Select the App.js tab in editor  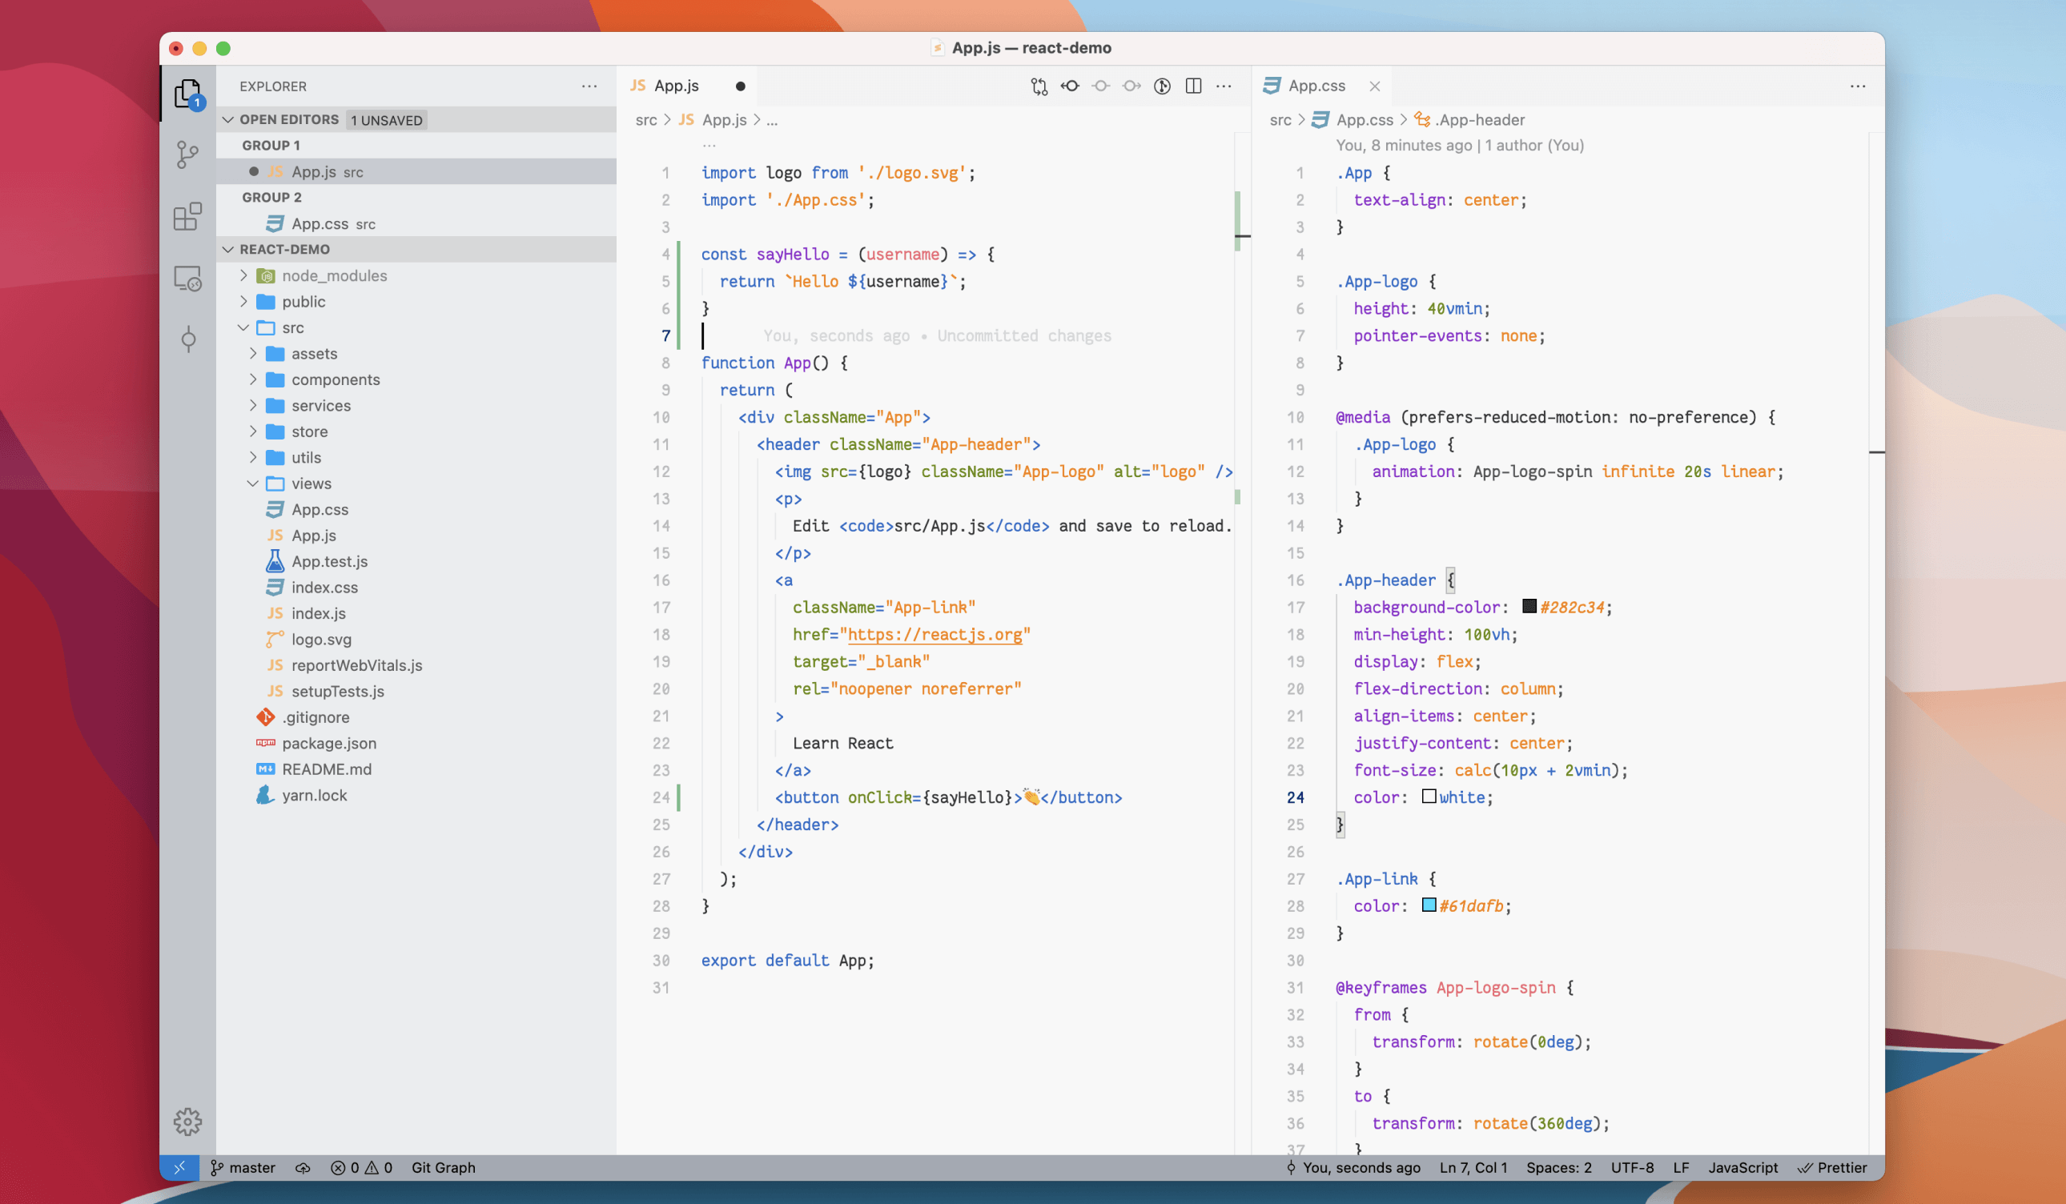[x=675, y=85]
